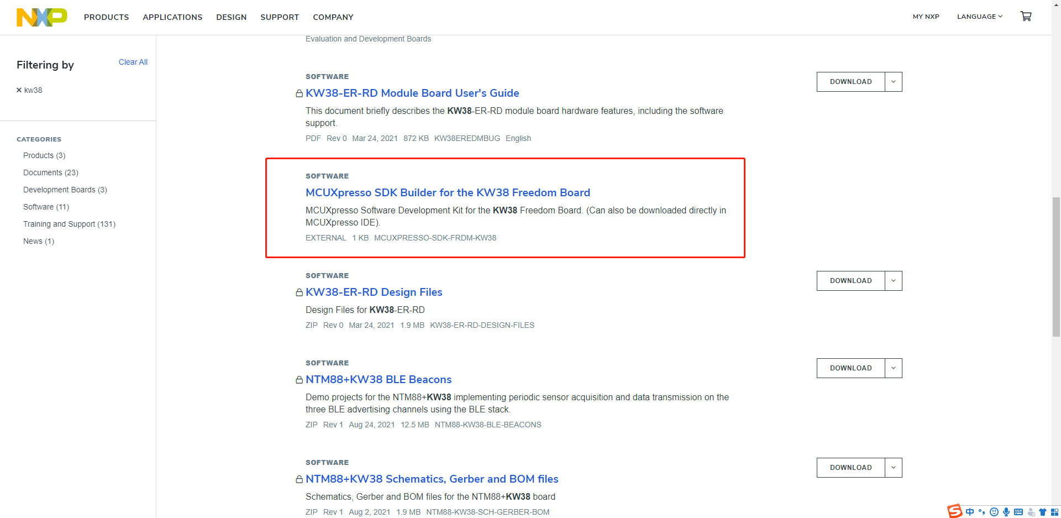Open NTM88+KW38 Schematics, Gerber and BOM files link
The width and height of the screenshot is (1061, 518).
[432, 479]
